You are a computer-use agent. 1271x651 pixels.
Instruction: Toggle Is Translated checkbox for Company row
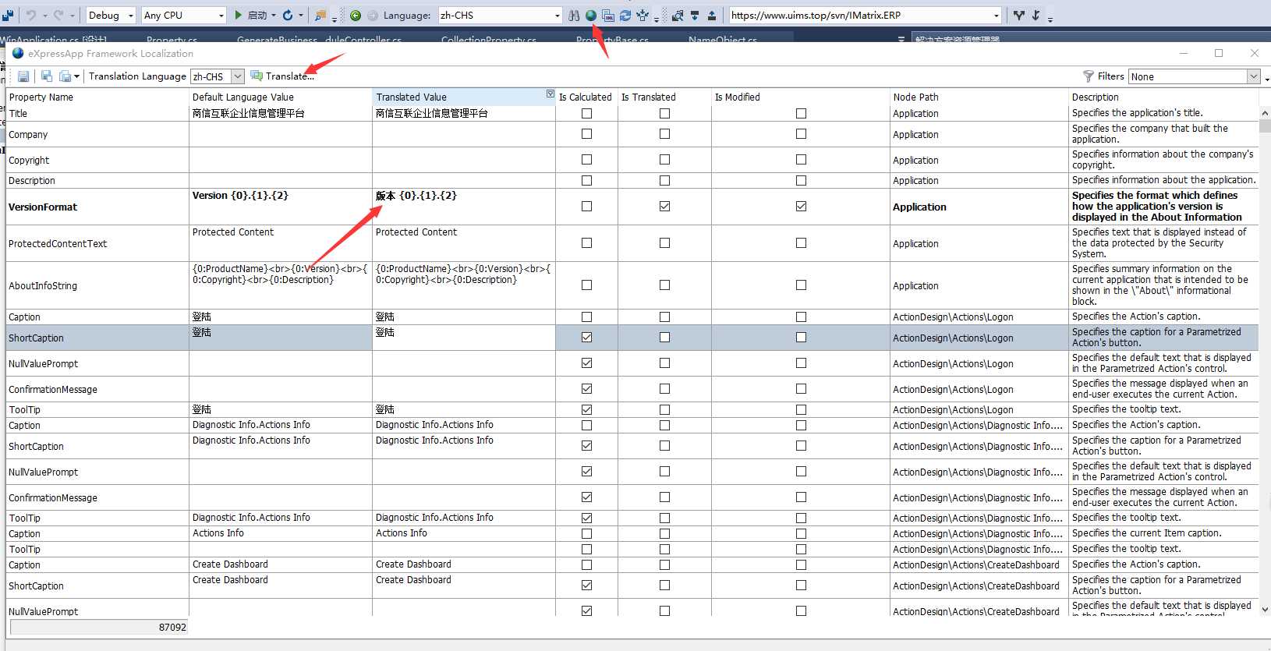[664, 134]
